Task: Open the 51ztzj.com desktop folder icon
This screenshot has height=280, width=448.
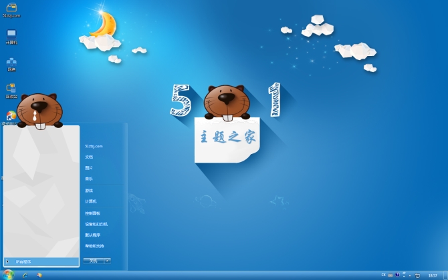Action: pos(11,9)
